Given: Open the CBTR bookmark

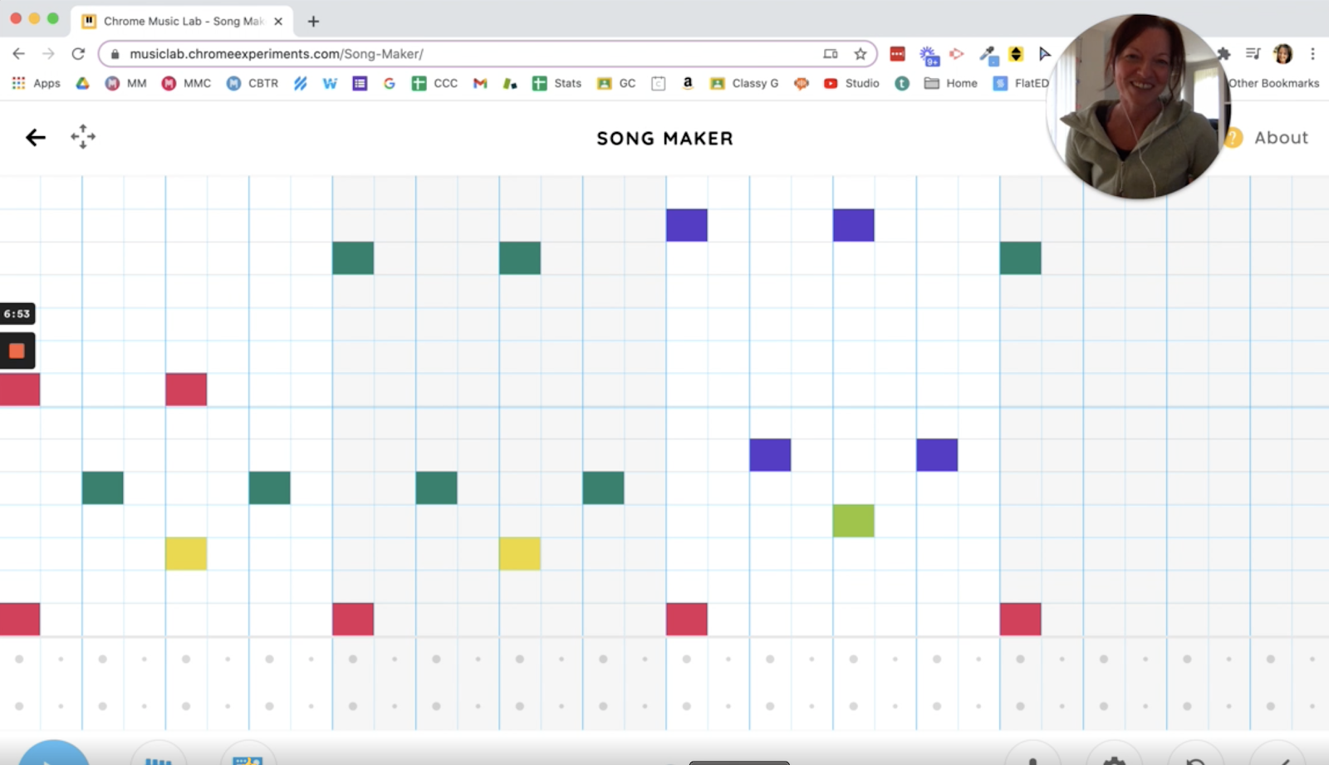Looking at the screenshot, I should pyautogui.click(x=253, y=83).
